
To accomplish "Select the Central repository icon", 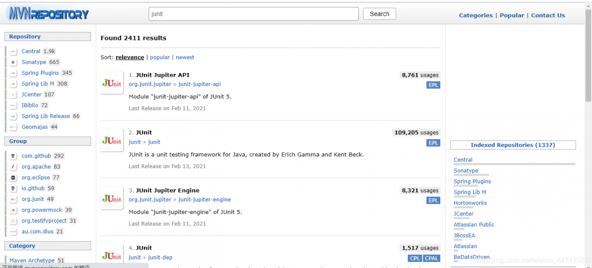I will click(x=13, y=51).
